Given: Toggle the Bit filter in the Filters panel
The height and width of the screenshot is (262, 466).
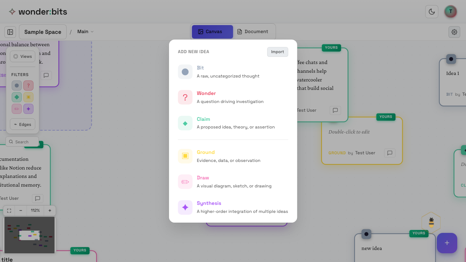Looking at the screenshot, I should click(16, 85).
